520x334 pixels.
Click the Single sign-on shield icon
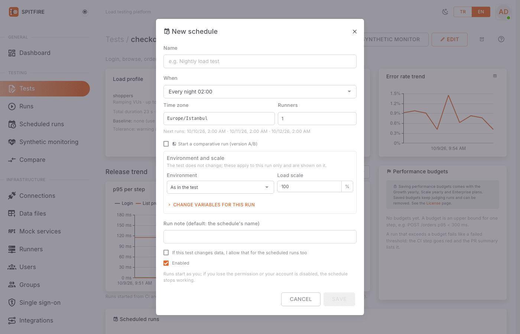pos(12,302)
